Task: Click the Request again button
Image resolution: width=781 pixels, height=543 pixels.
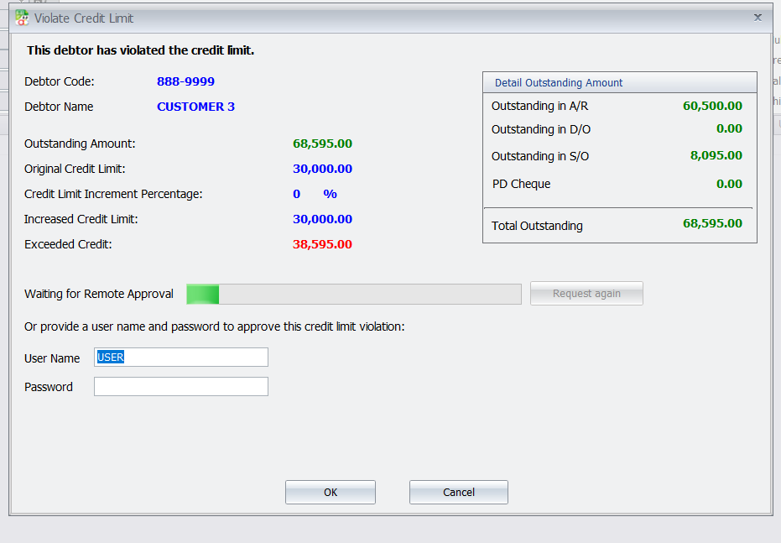Action: [586, 293]
